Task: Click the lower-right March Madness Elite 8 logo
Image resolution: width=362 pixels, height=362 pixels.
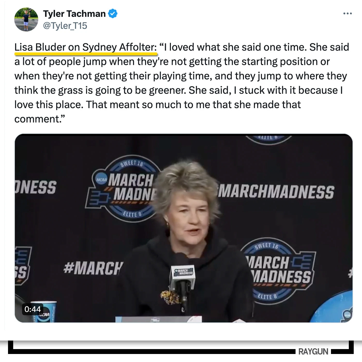Action: [x=278, y=270]
